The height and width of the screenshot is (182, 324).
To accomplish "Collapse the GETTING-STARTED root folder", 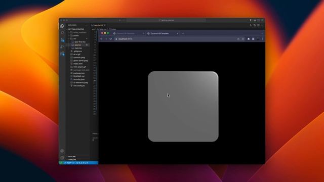I will pyautogui.click(x=78, y=29).
